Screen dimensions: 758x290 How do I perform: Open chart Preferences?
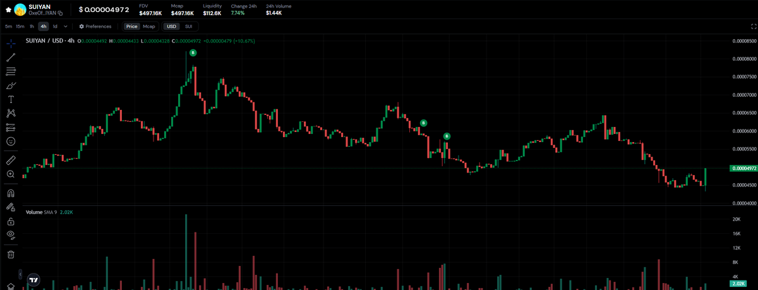click(x=95, y=27)
